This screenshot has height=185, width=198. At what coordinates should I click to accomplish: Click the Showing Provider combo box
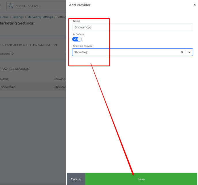[132, 52]
